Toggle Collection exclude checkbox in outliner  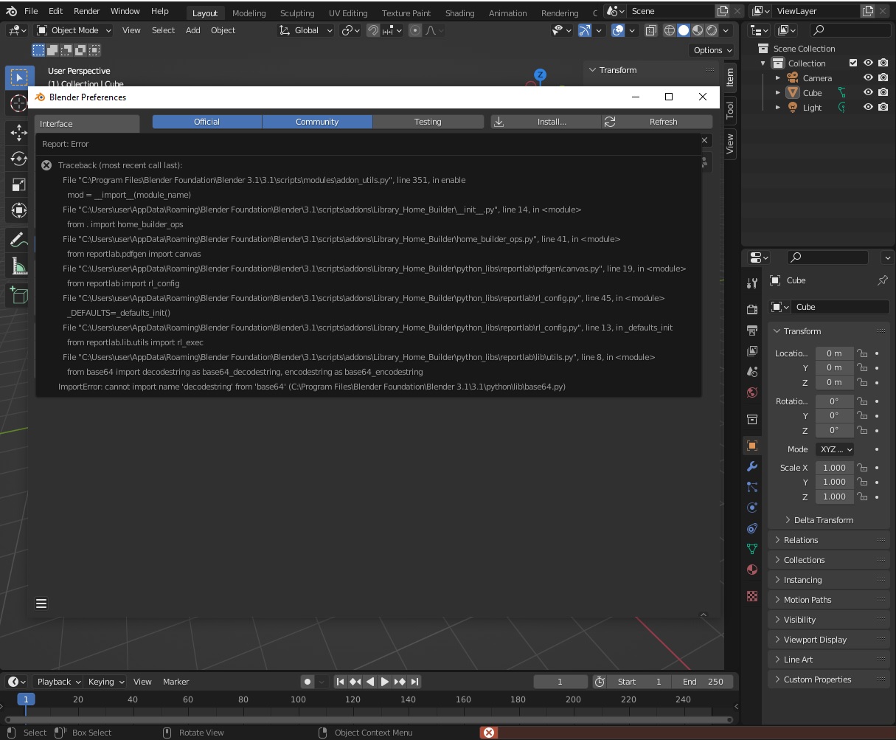853,63
